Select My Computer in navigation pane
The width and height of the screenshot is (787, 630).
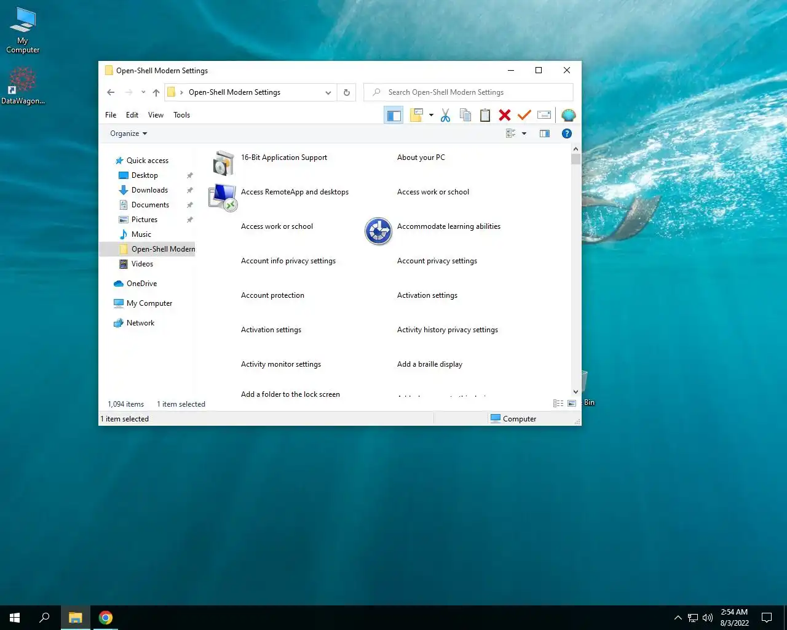coord(149,303)
